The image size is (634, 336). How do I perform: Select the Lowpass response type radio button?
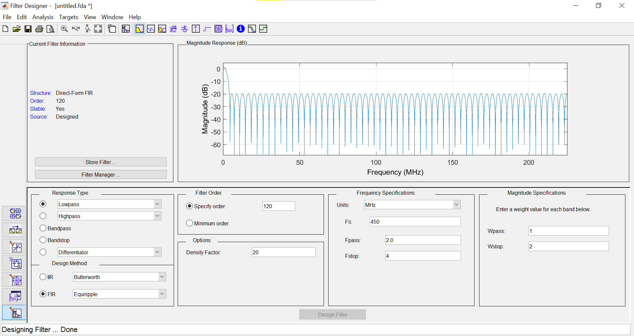(43, 204)
